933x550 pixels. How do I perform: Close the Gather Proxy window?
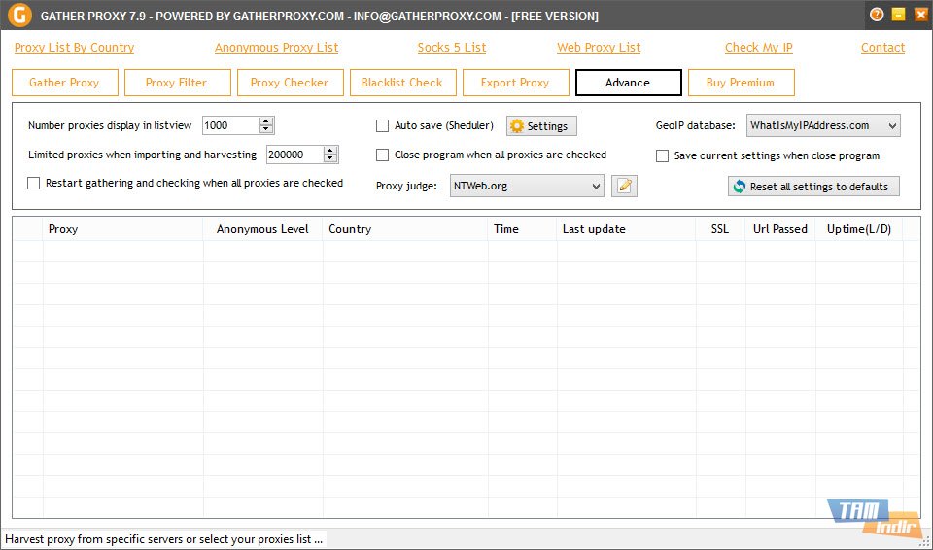tap(919, 15)
